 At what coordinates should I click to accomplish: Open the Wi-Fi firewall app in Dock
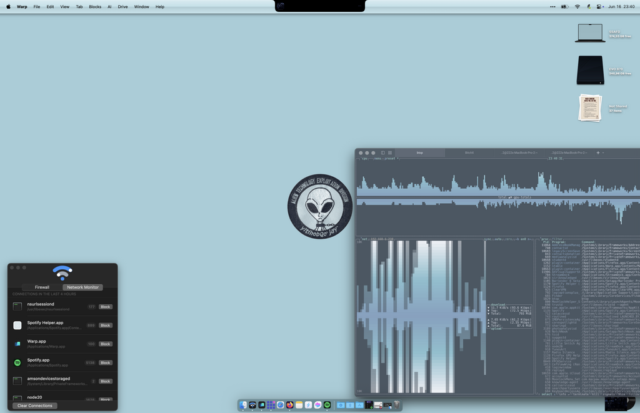(x=252, y=405)
